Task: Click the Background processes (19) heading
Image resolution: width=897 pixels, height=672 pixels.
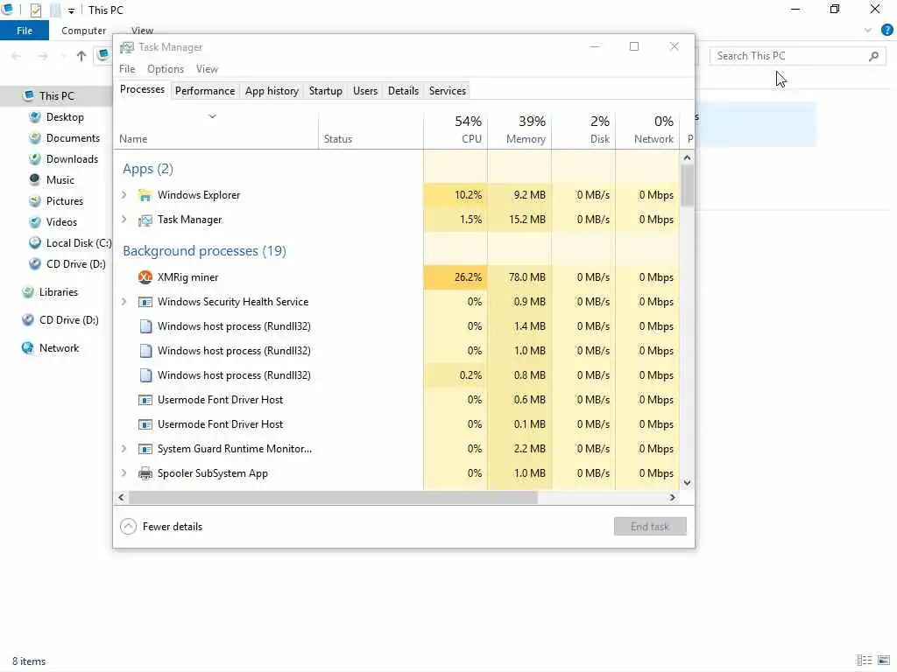Action: click(204, 251)
